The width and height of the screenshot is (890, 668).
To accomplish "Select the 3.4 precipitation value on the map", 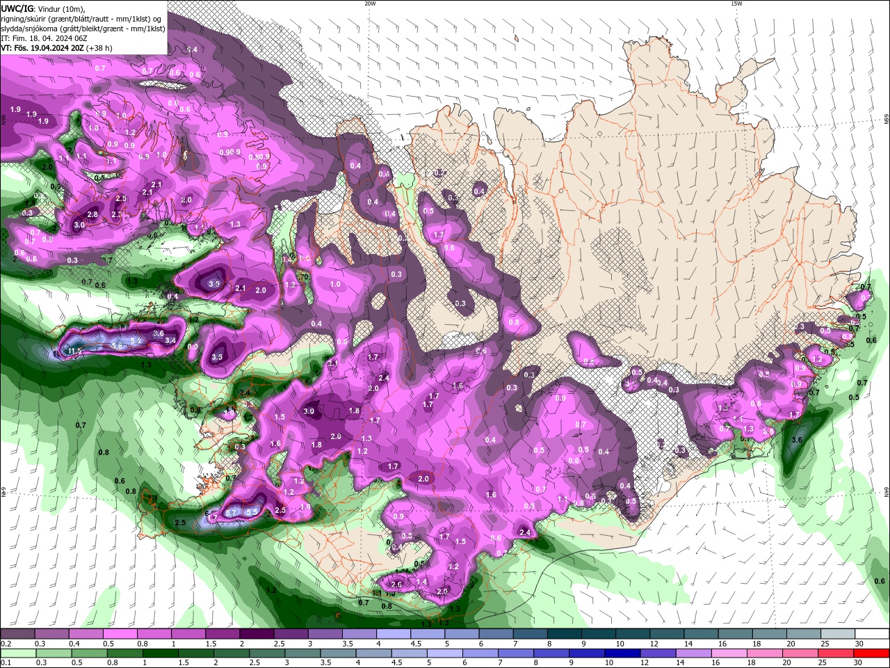I will point(170,340).
